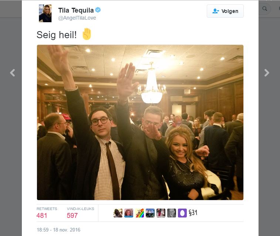This screenshot has width=280, height=236.
Task: Click the search magnifier icon
Action: click(264, 9)
